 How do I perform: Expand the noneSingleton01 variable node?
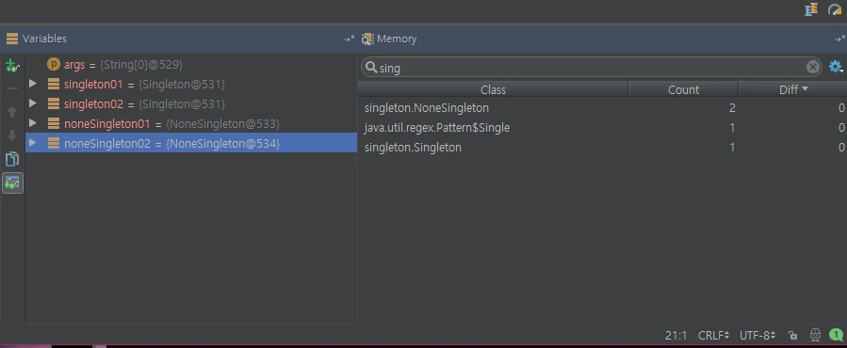point(32,123)
